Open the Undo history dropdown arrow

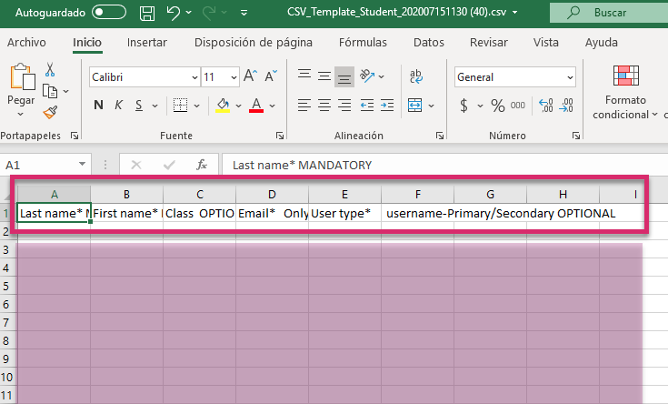(x=189, y=13)
